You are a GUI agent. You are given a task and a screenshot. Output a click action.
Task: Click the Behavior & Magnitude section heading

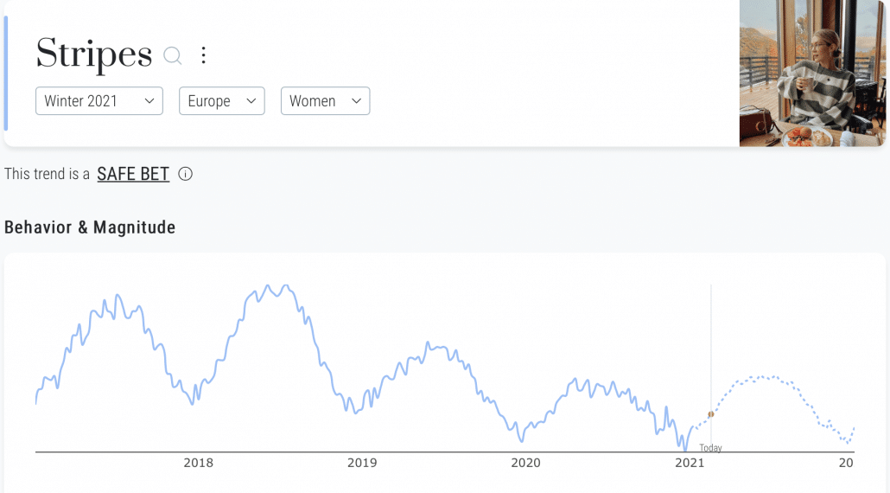pos(90,227)
